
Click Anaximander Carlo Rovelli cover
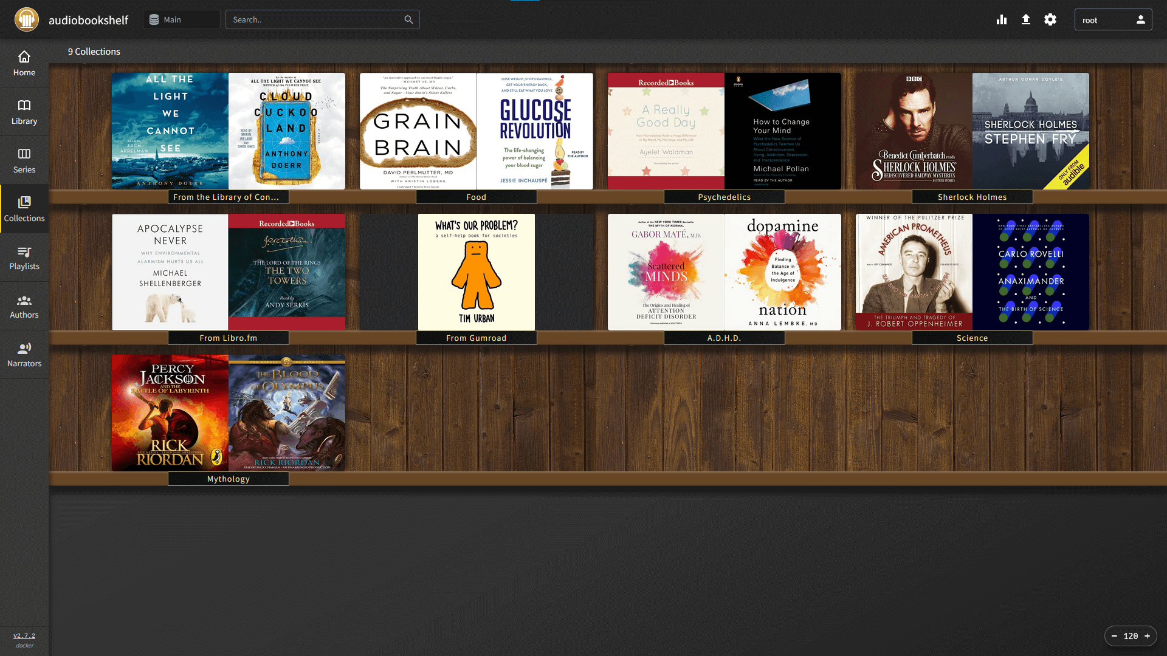tap(1031, 272)
